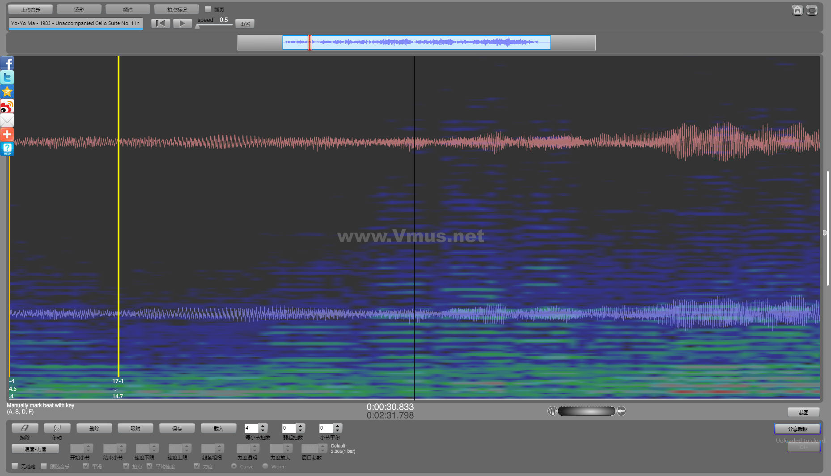Image resolution: width=831 pixels, height=476 pixels.
Task: Open the Weibo share icon
Action: click(x=7, y=106)
